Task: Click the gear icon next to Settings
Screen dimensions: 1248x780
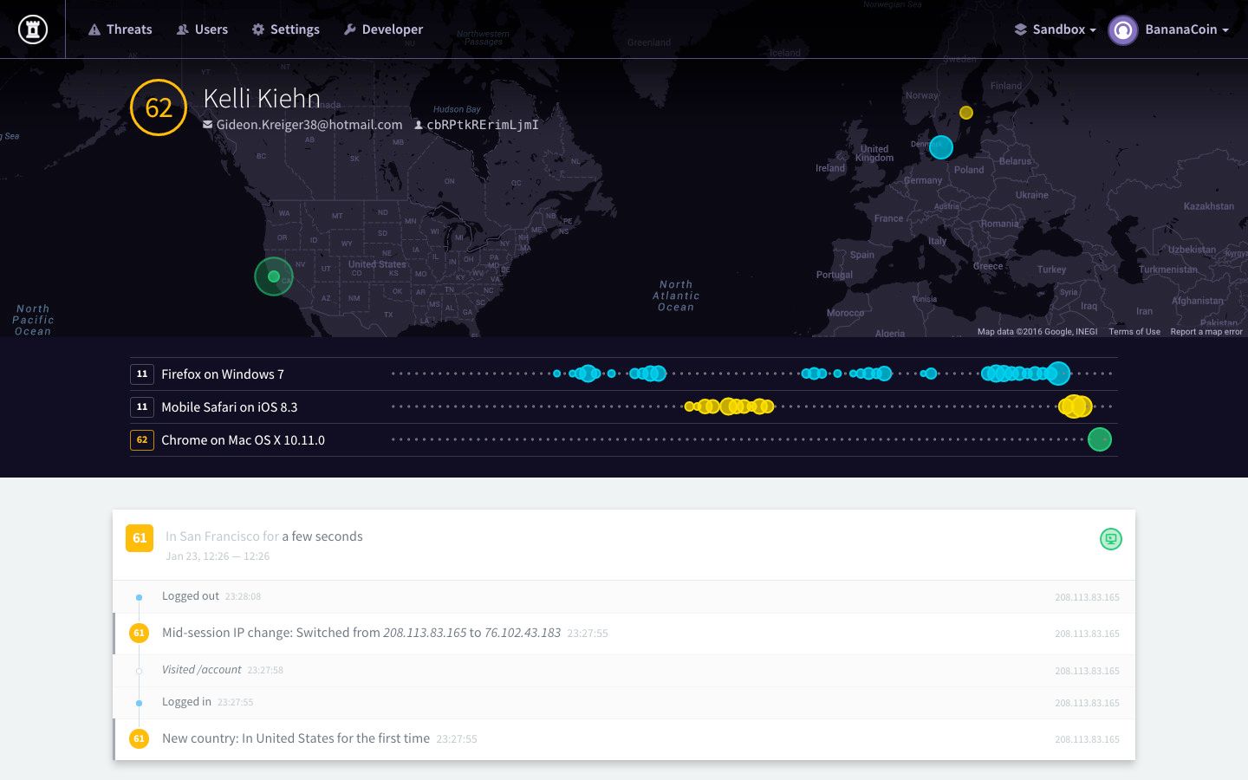Action: click(257, 29)
